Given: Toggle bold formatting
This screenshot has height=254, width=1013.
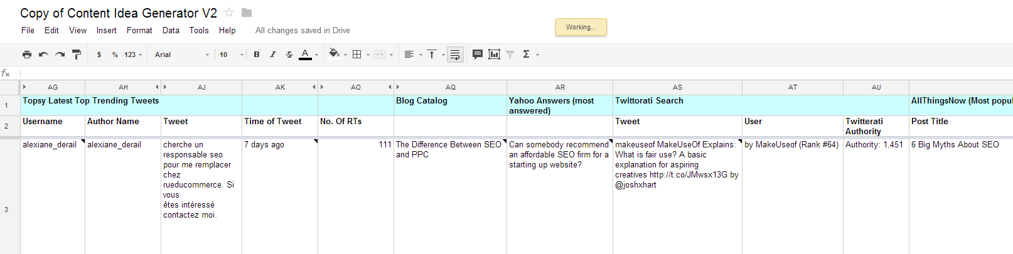Looking at the screenshot, I should click(x=257, y=55).
